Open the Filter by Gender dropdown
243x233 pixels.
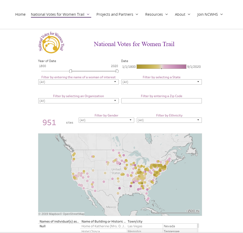[x=106, y=120]
